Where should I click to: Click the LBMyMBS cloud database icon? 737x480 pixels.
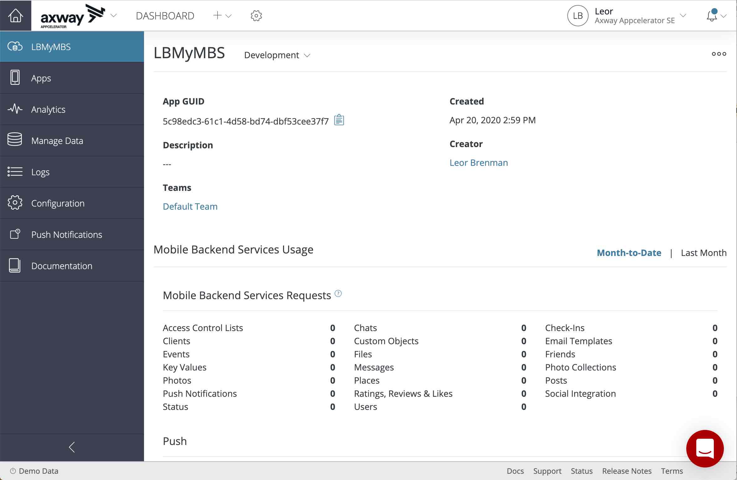point(15,47)
